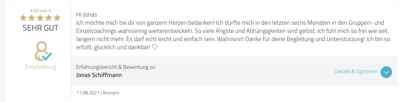Click the 'SEHR GUT' rating heading
Screen dimensions: 402x102
point(40,28)
